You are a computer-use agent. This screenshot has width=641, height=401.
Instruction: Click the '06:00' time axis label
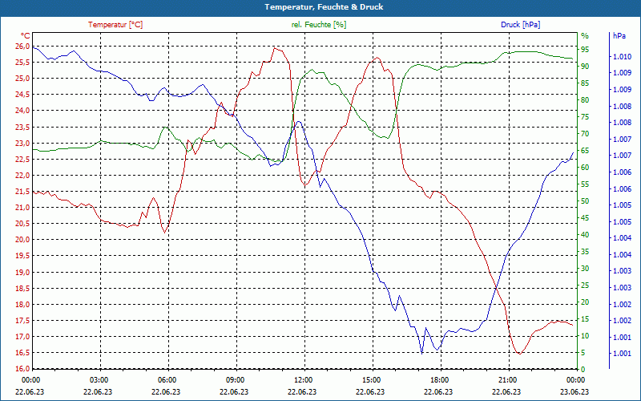tap(167, 380)
